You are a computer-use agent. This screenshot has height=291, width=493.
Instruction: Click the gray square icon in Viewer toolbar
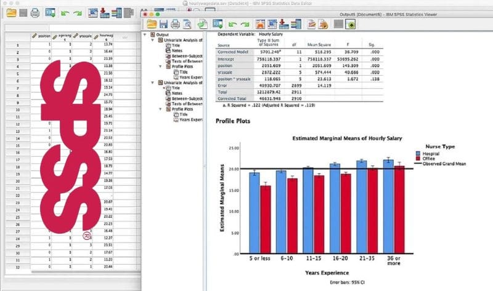(338, 24)
